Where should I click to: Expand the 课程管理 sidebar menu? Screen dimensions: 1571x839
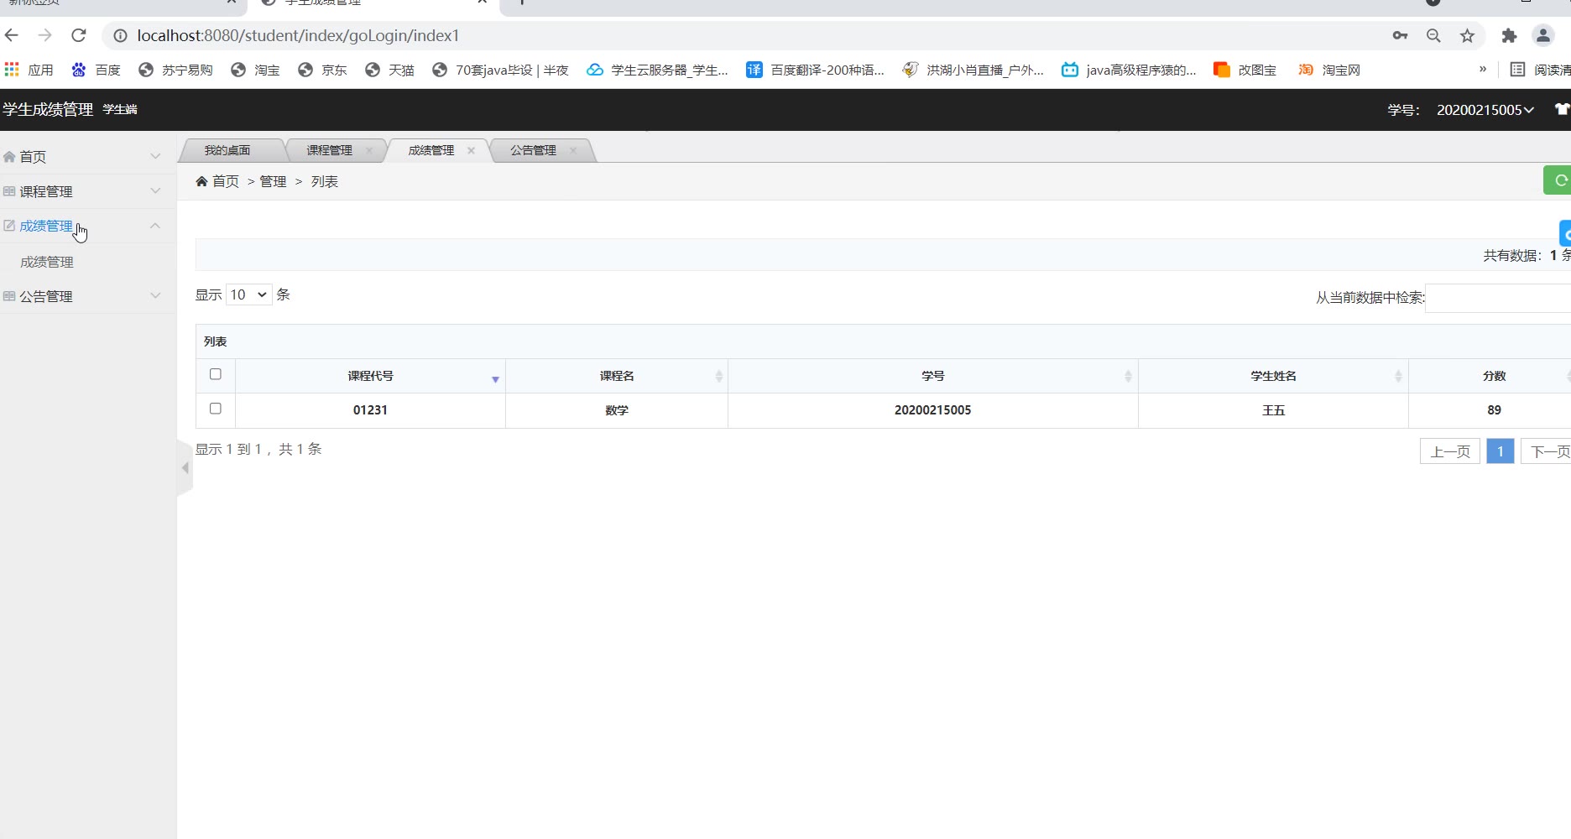click(87, 191)
